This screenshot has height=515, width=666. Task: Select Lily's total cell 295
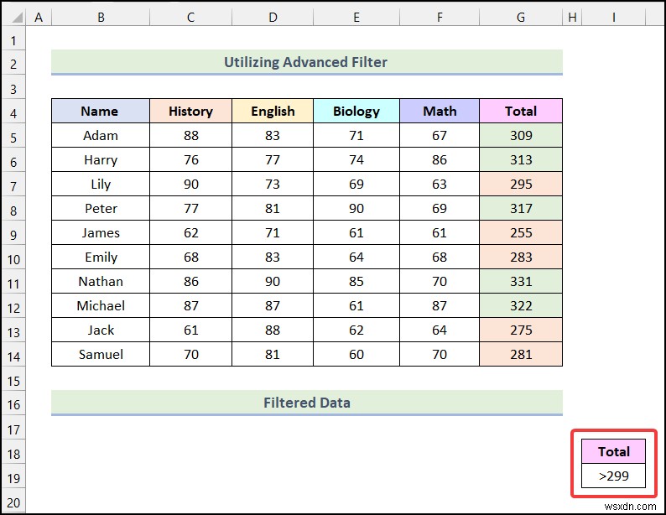point(521,184)
